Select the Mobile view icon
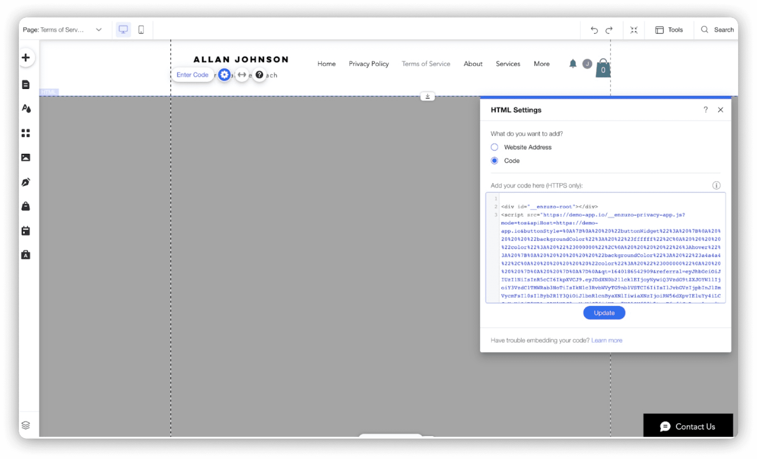The image size is (757, 459). point(141,29)
